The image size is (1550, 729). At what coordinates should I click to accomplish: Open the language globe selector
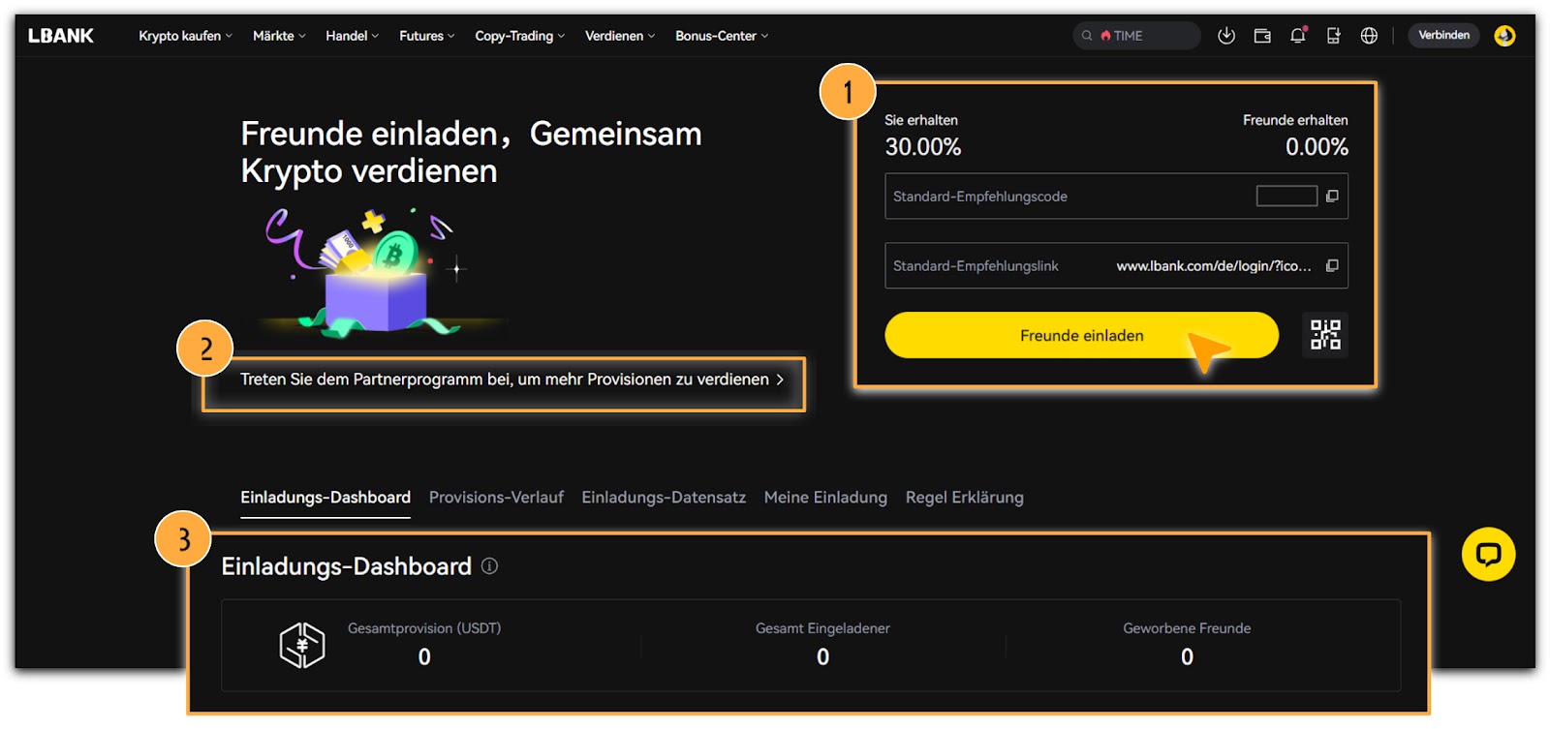click(x=1369, y=36)
